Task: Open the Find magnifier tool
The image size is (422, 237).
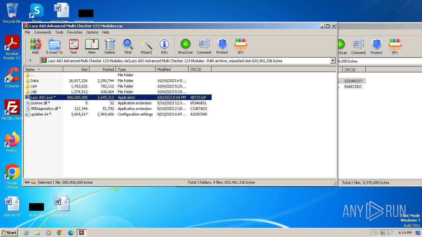Action: (x=128, y=46)
